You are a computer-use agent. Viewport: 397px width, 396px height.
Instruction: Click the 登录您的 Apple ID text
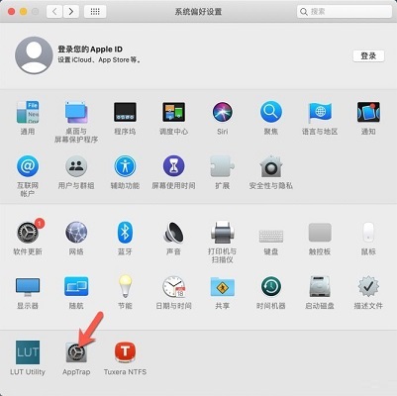pyautogui.click(x=90, y=49)
